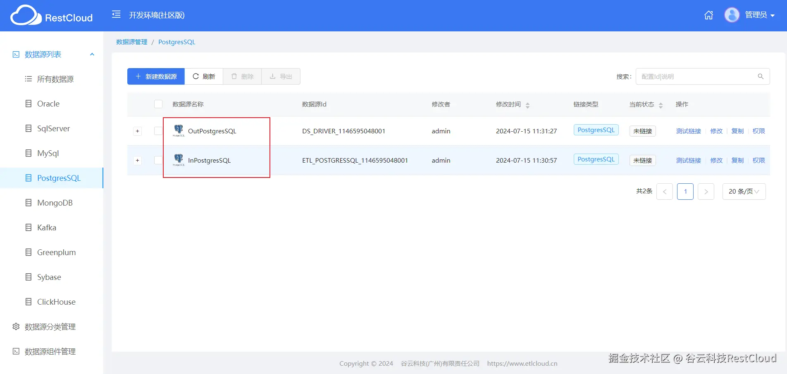Image resolution: width=787 pixels, height=374 pixels.
Task: Click the list icon beside 所有数据源
Action: pyautogui.click(x=29, y=79)
